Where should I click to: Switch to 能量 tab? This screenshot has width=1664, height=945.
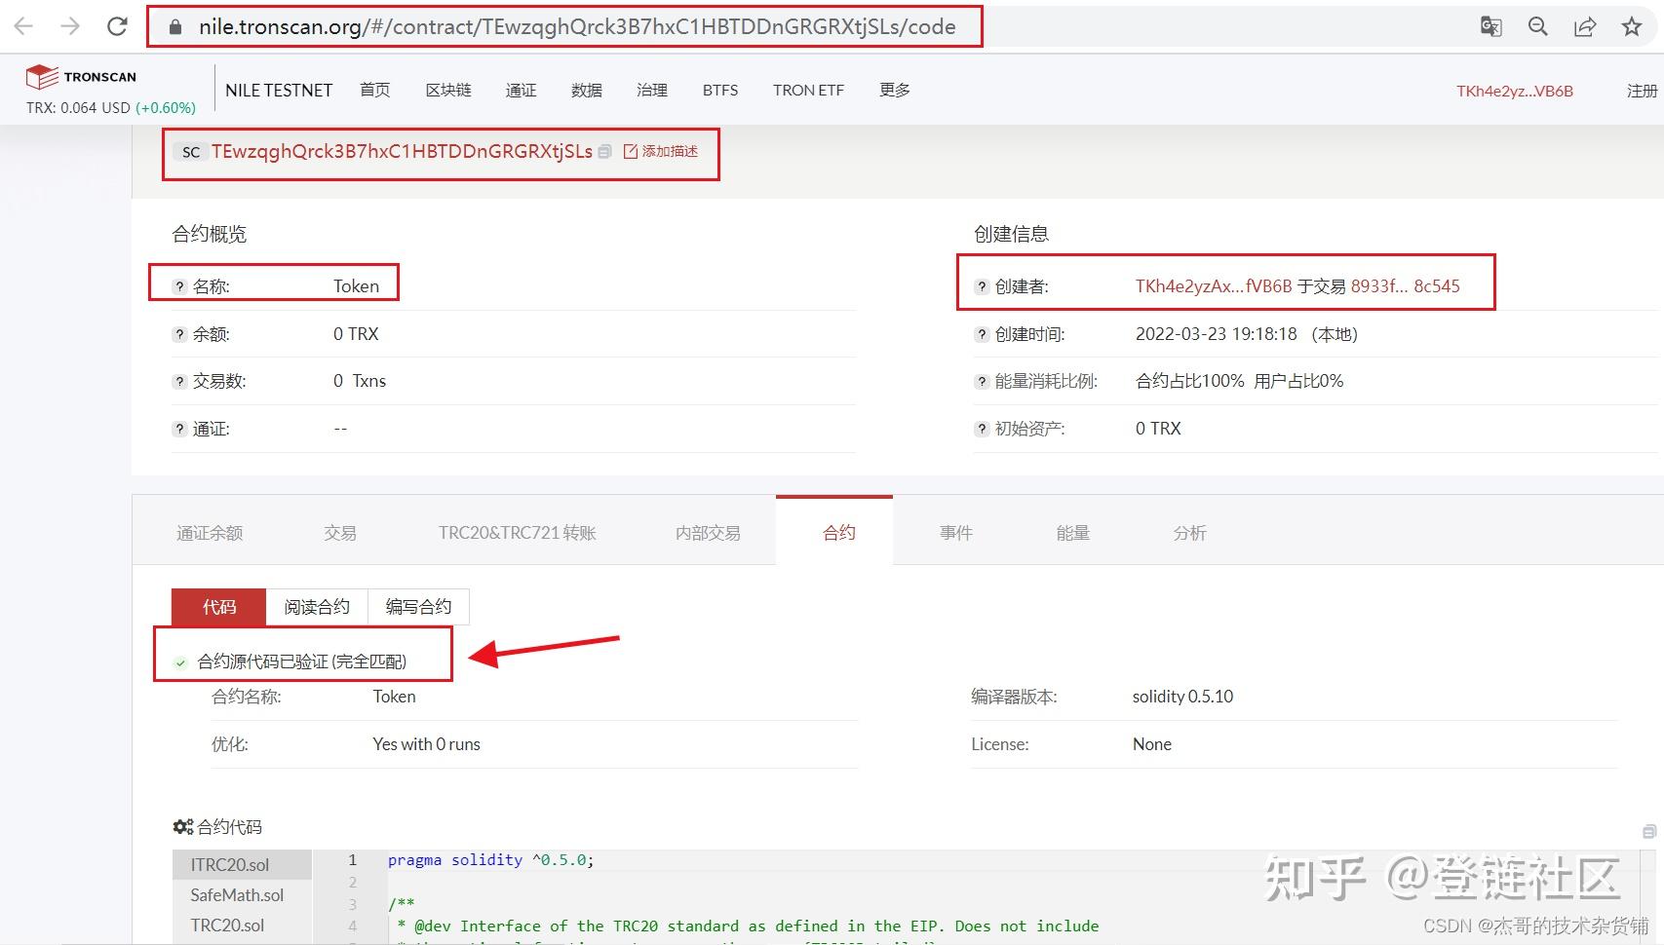coord(1073,533)
